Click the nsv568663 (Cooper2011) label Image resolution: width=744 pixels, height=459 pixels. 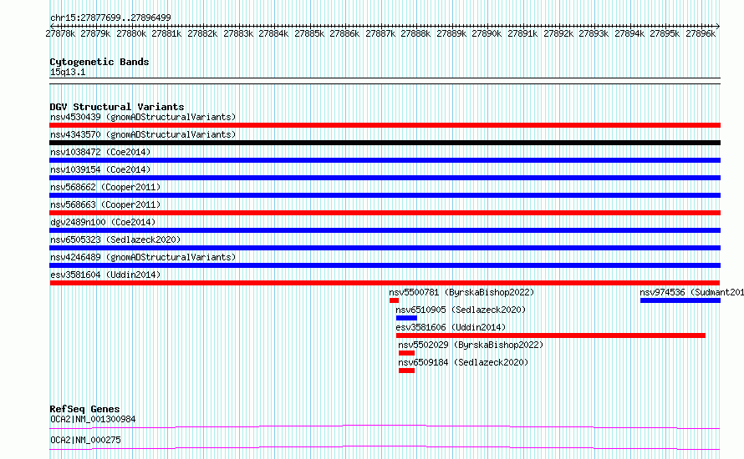(105, 204)
